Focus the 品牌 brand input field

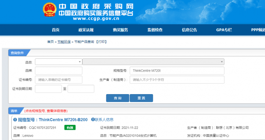[58, 70]
